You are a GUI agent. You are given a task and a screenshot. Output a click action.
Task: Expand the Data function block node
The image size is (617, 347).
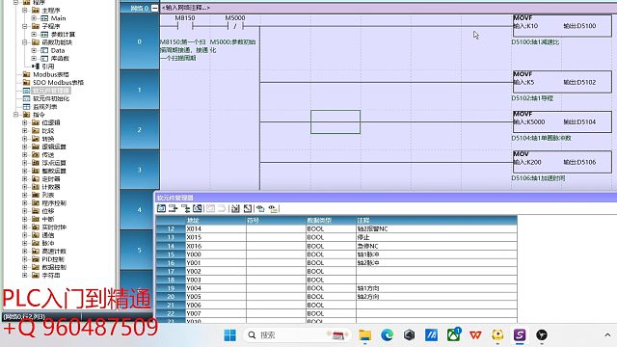34,50
